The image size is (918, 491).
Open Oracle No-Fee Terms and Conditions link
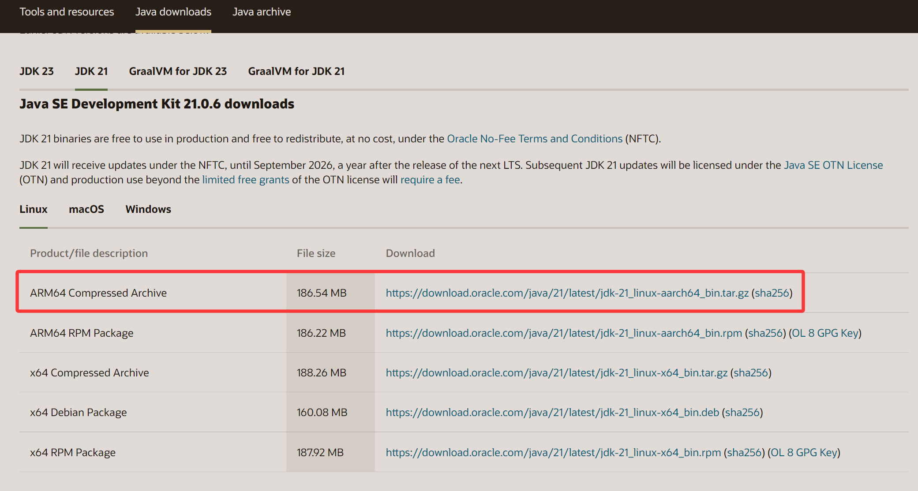[x=535, y=139]
